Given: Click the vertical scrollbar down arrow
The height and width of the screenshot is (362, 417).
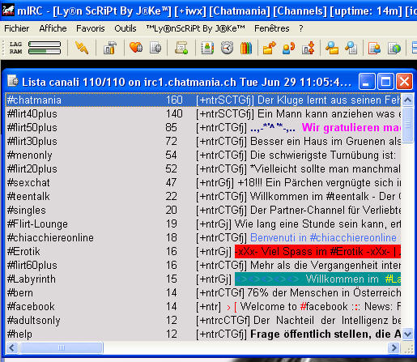Looking at the screenshot, I should [407, 334].
